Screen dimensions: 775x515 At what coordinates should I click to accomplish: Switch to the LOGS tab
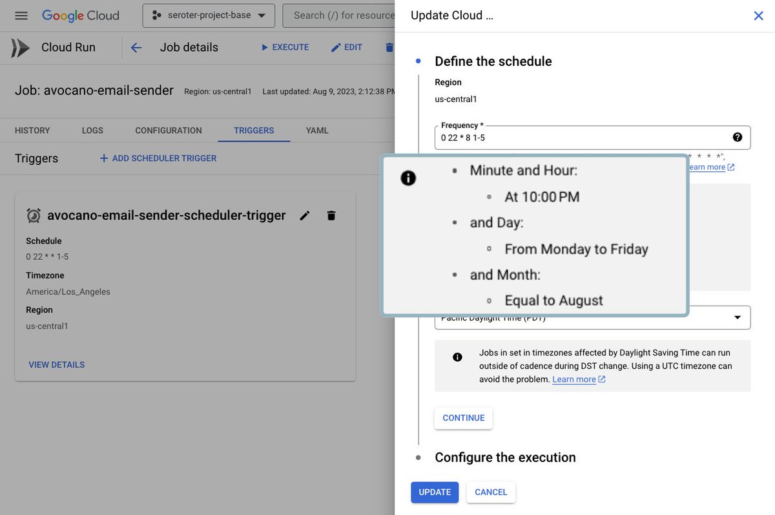[92, 131]
